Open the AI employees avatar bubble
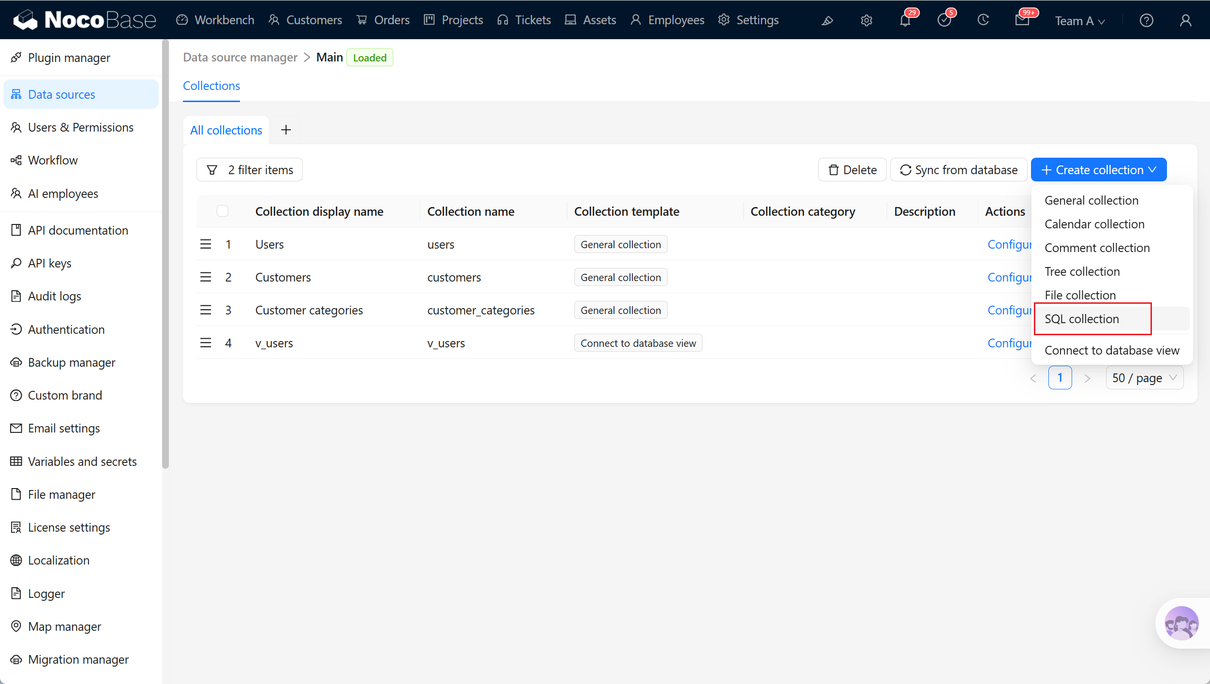 pos(1181,624)
